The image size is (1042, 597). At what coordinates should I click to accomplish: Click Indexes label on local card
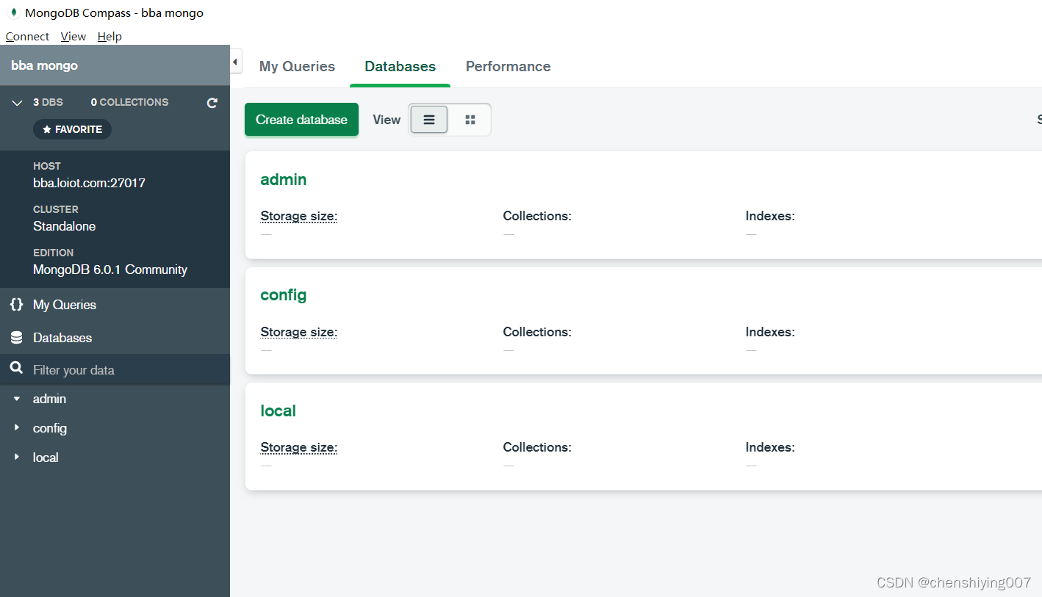tap(770, 447)
